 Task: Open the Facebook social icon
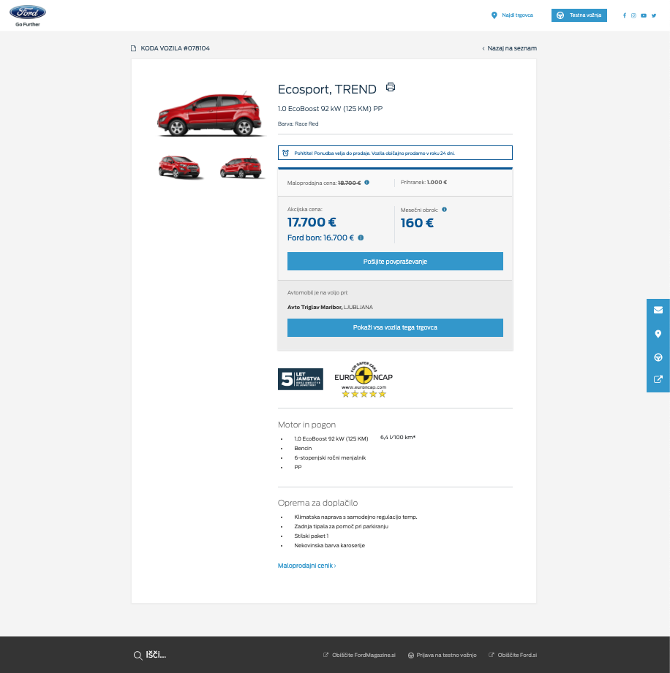(625, 15)
